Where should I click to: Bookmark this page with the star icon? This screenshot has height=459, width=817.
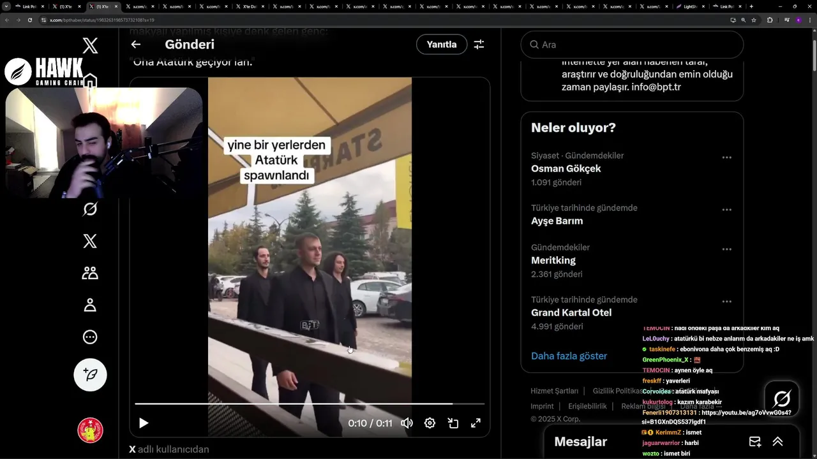coord(754,20)
